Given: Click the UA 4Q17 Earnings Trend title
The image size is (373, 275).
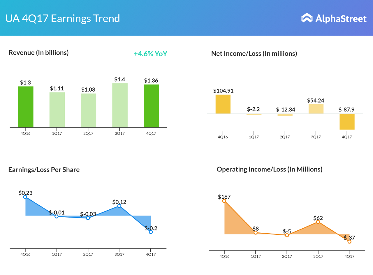Looking at the screenshot, I should (x=63, y=18).
